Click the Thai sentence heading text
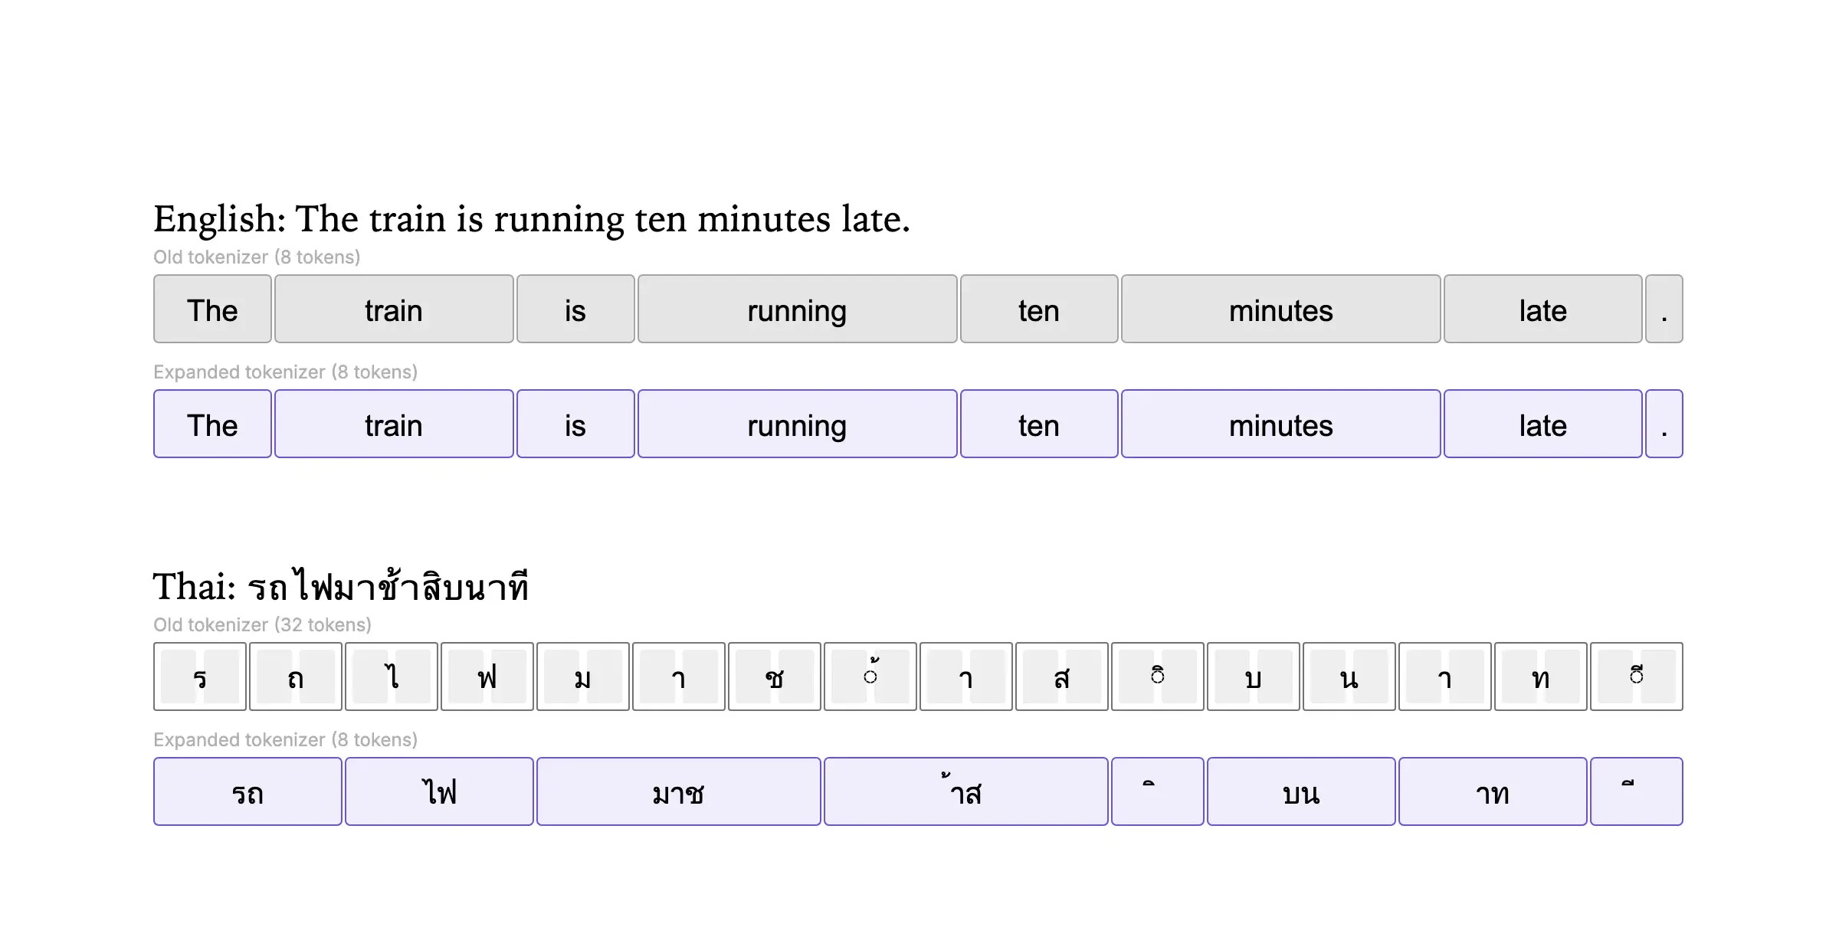1839x937 pixels. pos(341,585)
